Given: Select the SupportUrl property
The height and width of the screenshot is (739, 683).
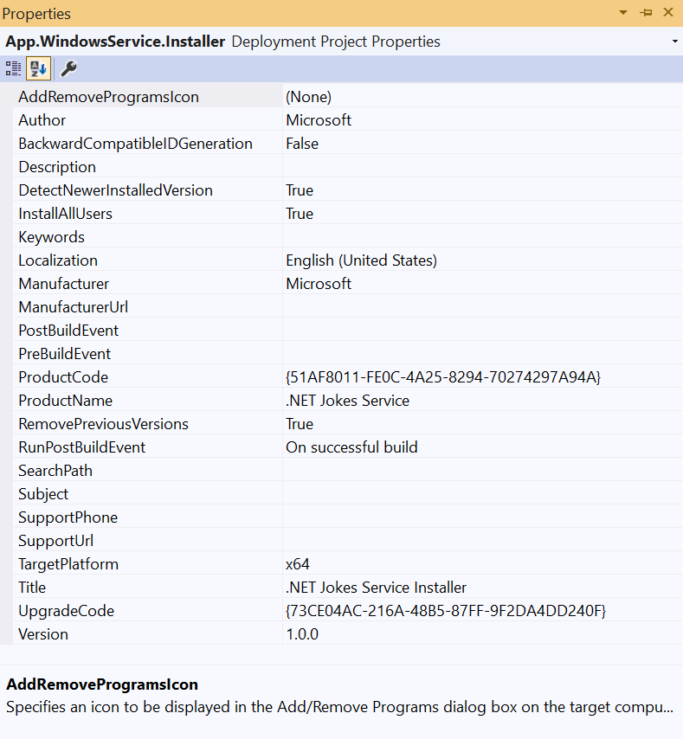Looking at the screenshot, I should coord(55,541).
